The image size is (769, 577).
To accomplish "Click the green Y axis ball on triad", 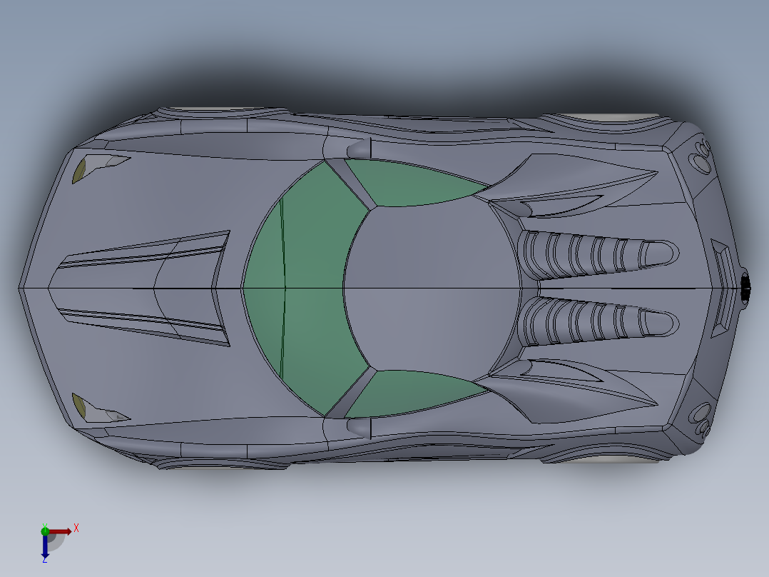I will pyautogui.click(x=45, y=531).
